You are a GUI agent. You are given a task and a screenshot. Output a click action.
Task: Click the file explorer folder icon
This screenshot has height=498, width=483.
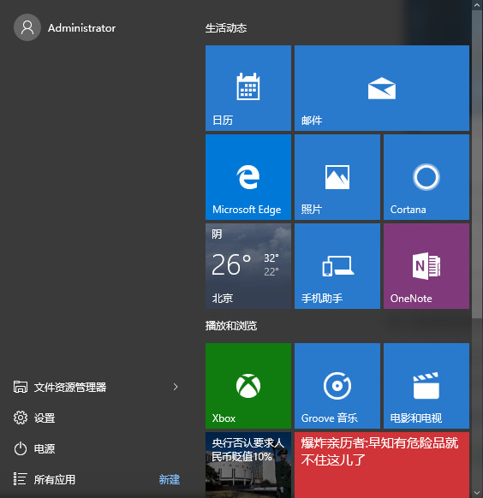point(21,387)
